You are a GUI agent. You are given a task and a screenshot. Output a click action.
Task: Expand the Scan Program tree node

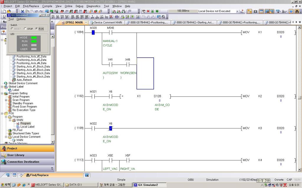click(x=6, y=100)
